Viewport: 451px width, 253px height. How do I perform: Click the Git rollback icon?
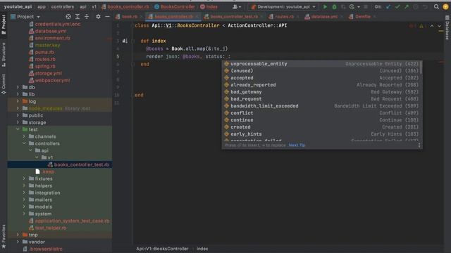click(425, 6)
